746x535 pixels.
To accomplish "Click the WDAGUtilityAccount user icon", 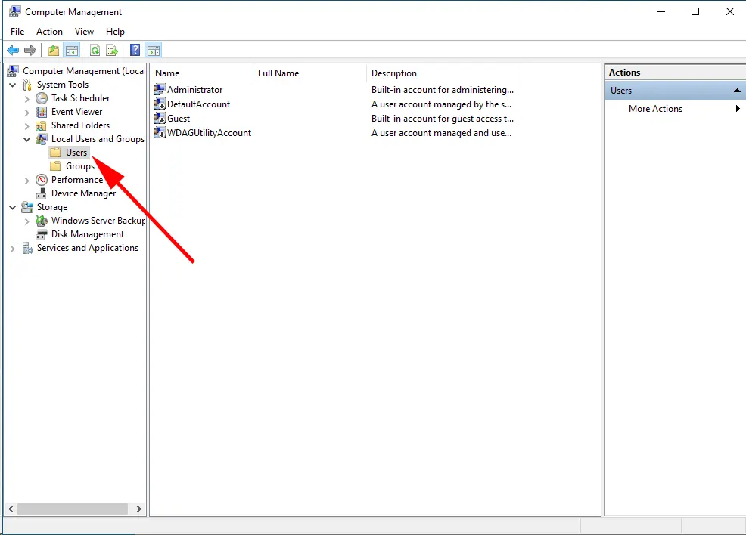I will [x=160, y=132].
